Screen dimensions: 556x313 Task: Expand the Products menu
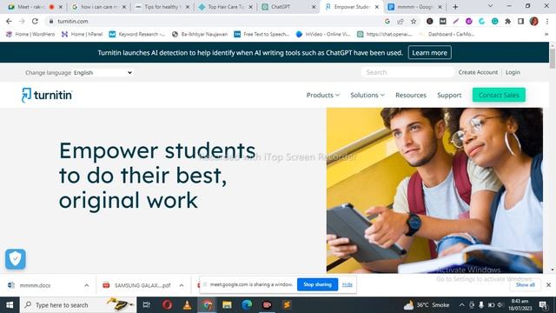pyautogui.click(x=322, y=95)
